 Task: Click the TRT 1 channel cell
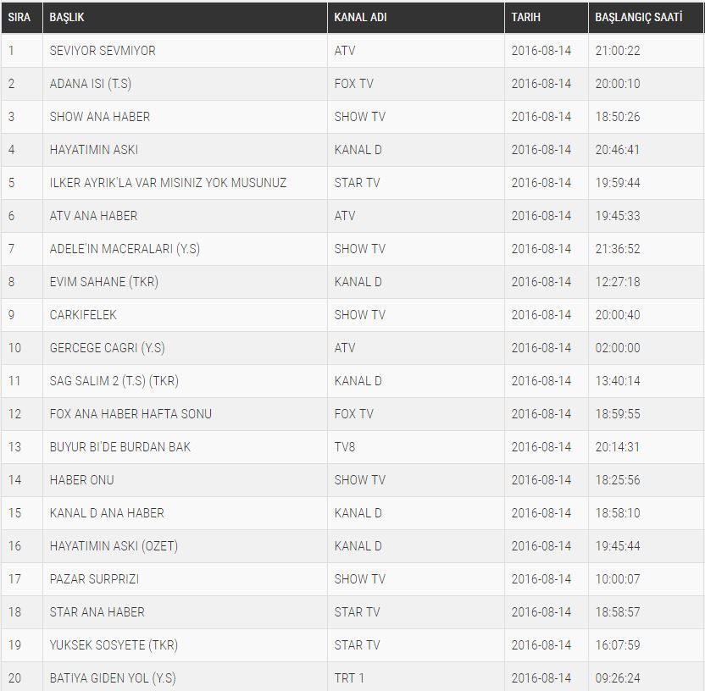pyautogui.click(x=350, y=678)
